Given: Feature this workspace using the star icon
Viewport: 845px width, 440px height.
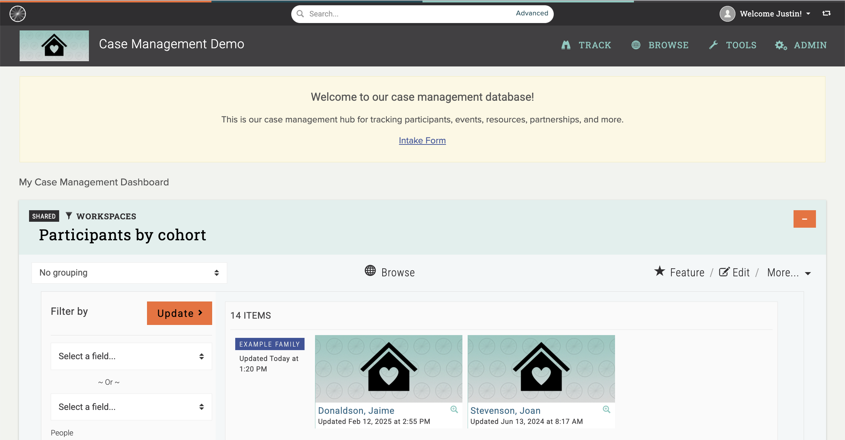Looking at the screenshot, I should (x=659, y=272).
